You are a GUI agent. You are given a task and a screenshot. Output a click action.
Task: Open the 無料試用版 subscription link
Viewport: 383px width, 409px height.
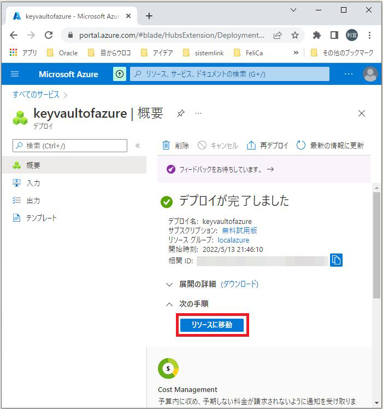[x=239, y=231]
